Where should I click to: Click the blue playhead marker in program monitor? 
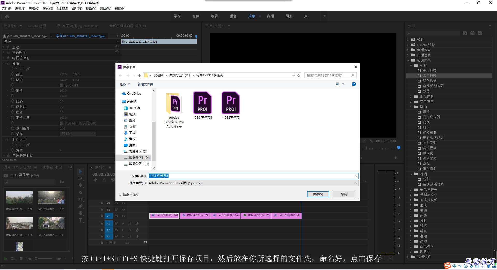click(399, 148)
